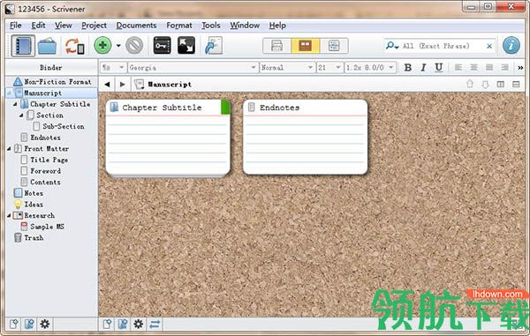The width and height of the screenshot is (530, 336).
Task: Open the Trash in binder
Action: pos(29,238)
